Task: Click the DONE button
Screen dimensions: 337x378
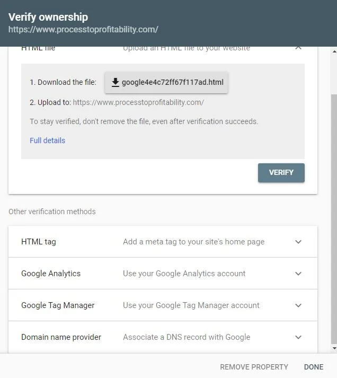Action: pyautogui.click(x=314, y=367)
